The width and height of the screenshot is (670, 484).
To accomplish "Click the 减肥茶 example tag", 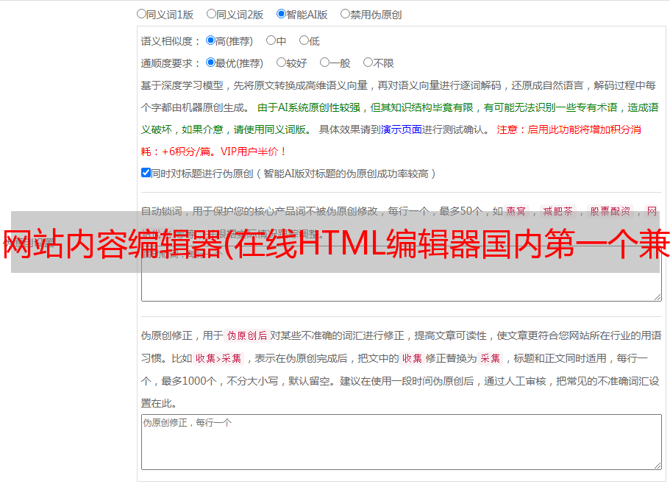I will [x=557, y=211].
